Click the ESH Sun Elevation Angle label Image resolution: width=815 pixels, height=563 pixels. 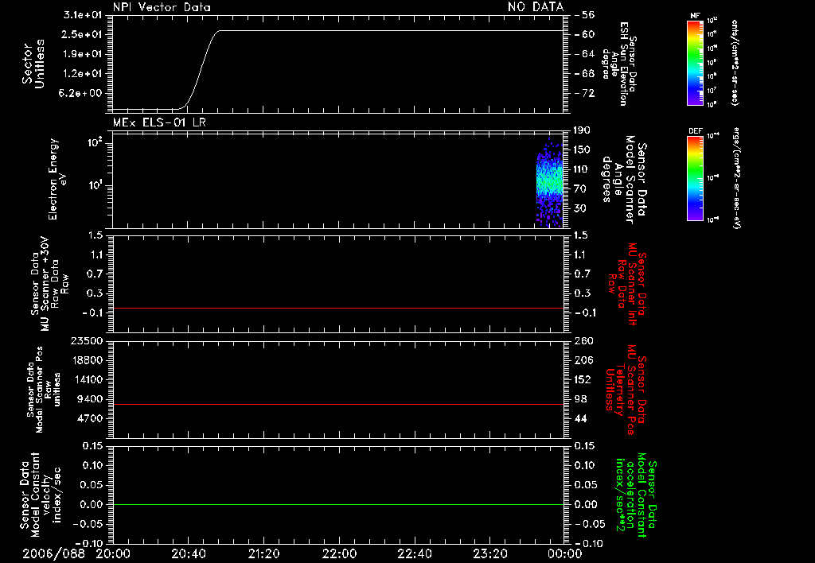point(618,64)
